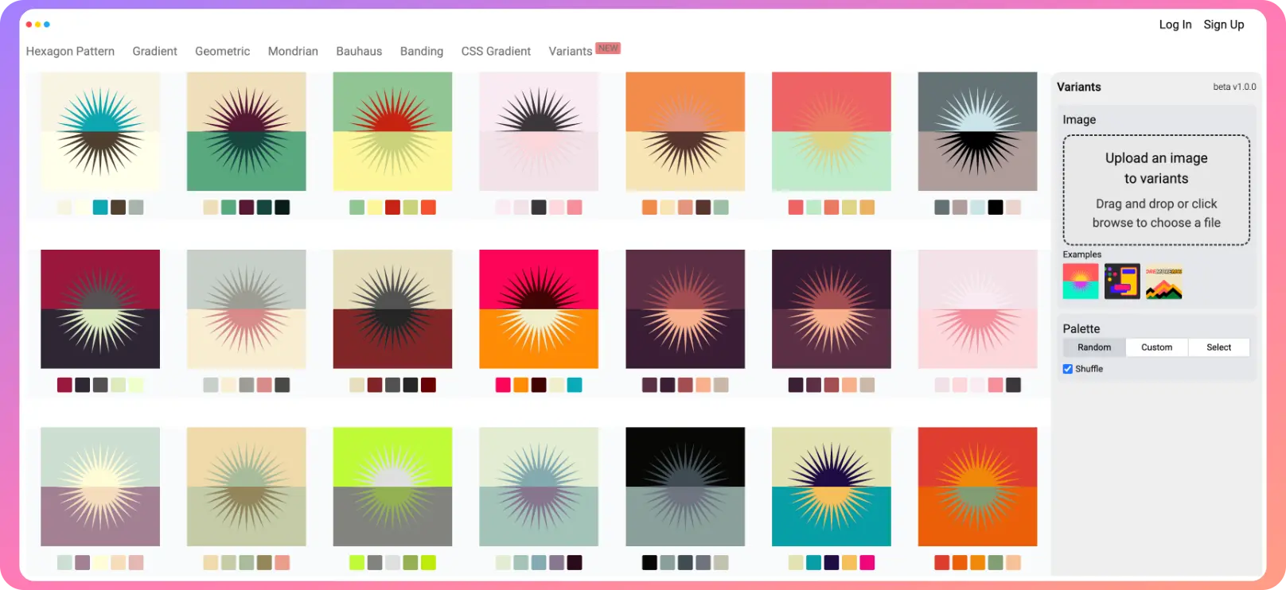1286x590 pixels.
Task: Go to the CSS Gradient tab
Action: coord(496,51)
